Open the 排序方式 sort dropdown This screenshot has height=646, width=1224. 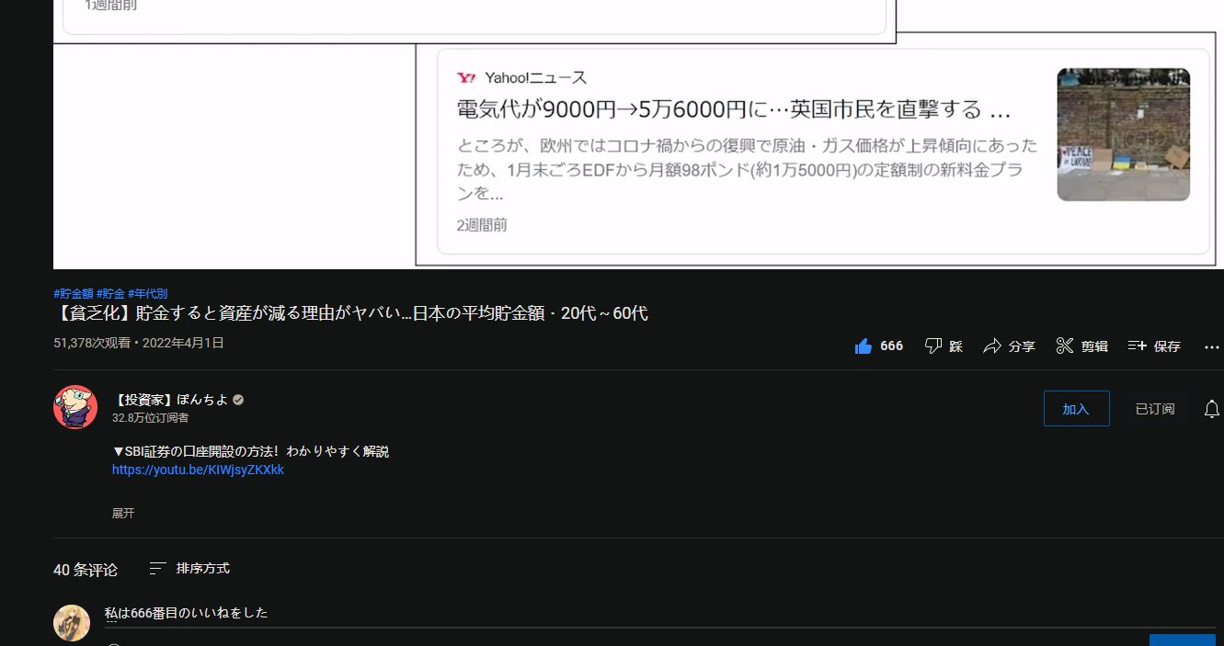tap(189, 569)
